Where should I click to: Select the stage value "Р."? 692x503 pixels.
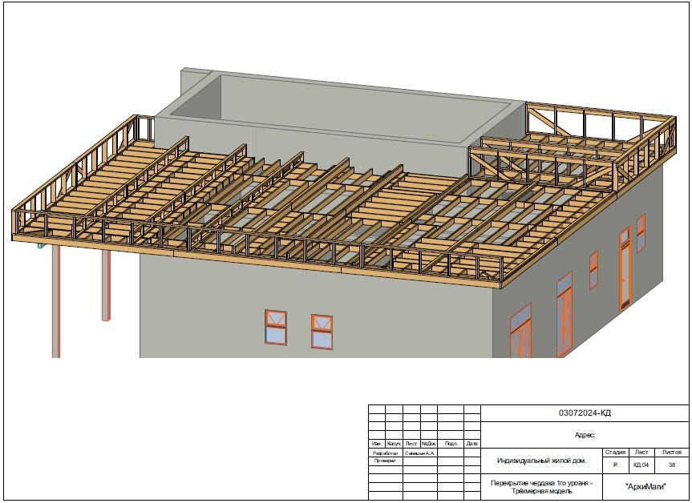tap(616, 465)
